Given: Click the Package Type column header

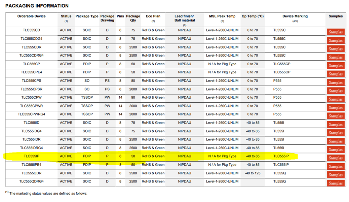Looking at the screenshot, I should coord(87,16).
